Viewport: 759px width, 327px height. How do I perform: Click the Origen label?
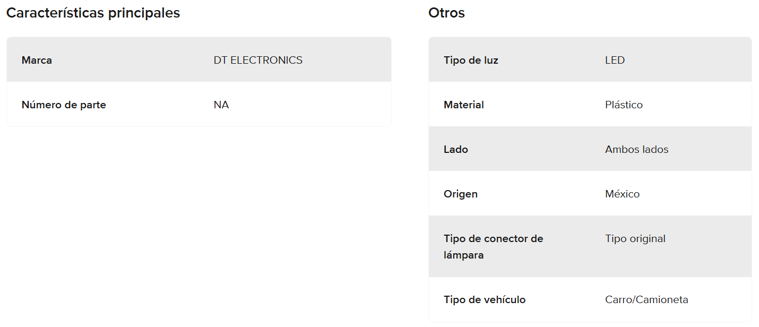pos(460,194)
